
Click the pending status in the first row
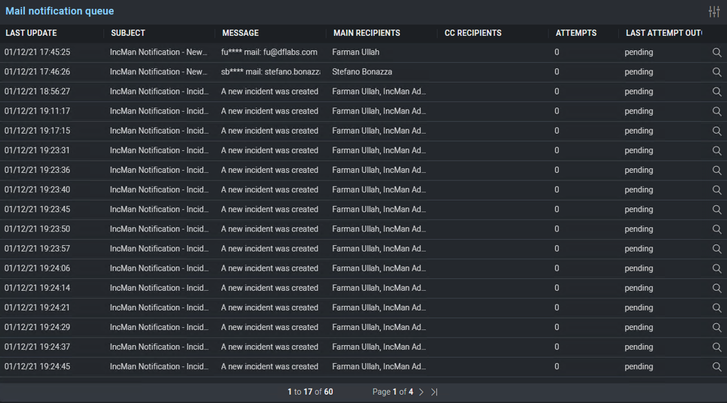[638, 52]
